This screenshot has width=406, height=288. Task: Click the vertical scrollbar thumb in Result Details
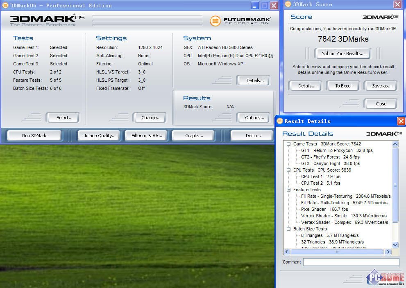click(395, 184)
